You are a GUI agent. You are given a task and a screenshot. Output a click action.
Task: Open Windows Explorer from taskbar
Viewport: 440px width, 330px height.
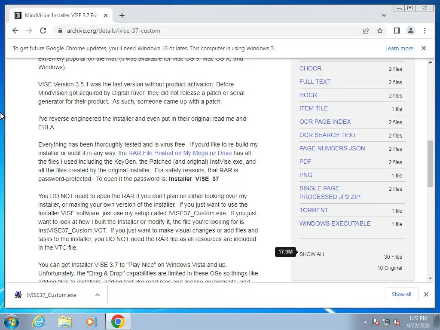tap(65, 321)
